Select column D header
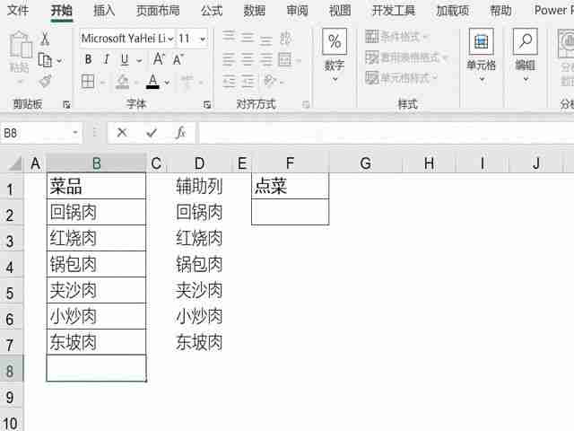This screenshot has width=574, height=431. (199, 163)
